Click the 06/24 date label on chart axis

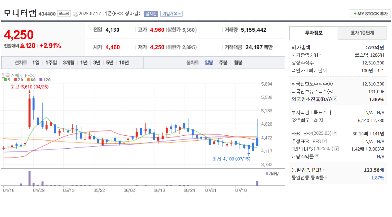pos(189,190)
